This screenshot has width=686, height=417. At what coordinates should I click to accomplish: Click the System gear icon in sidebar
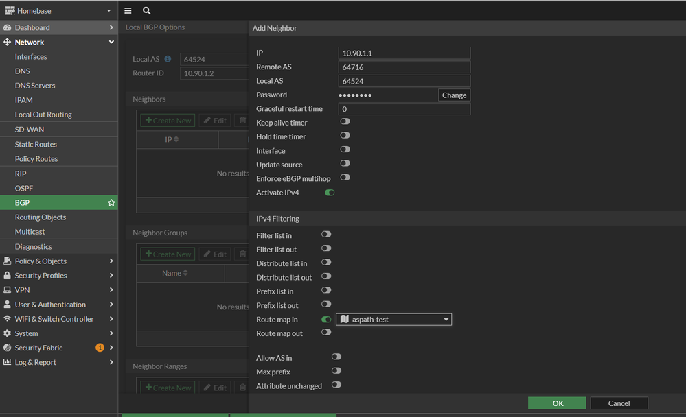pos(8,333)
